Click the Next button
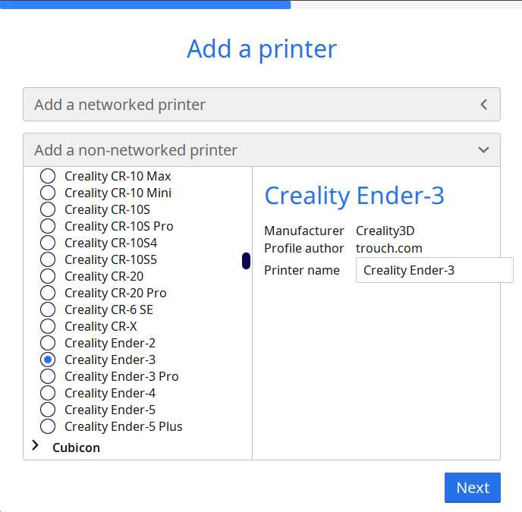Image resolution: width=522 pixels, height=512 pixels. pos(473,488)
